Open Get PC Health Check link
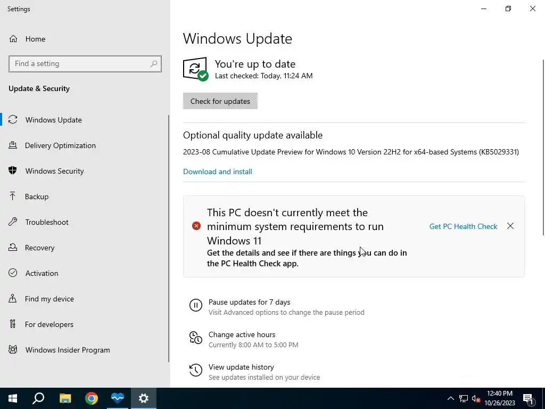 point(464,226)
